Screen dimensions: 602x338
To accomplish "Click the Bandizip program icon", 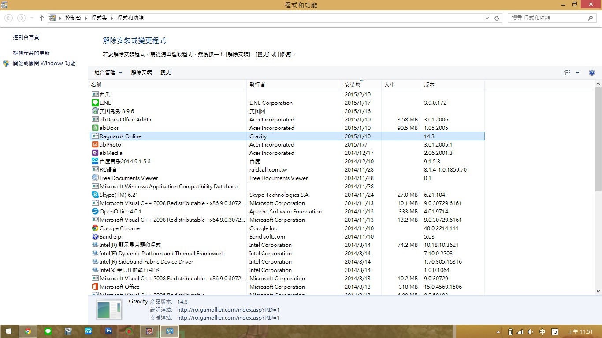I will pyautogui.click(x=95, y=236).
